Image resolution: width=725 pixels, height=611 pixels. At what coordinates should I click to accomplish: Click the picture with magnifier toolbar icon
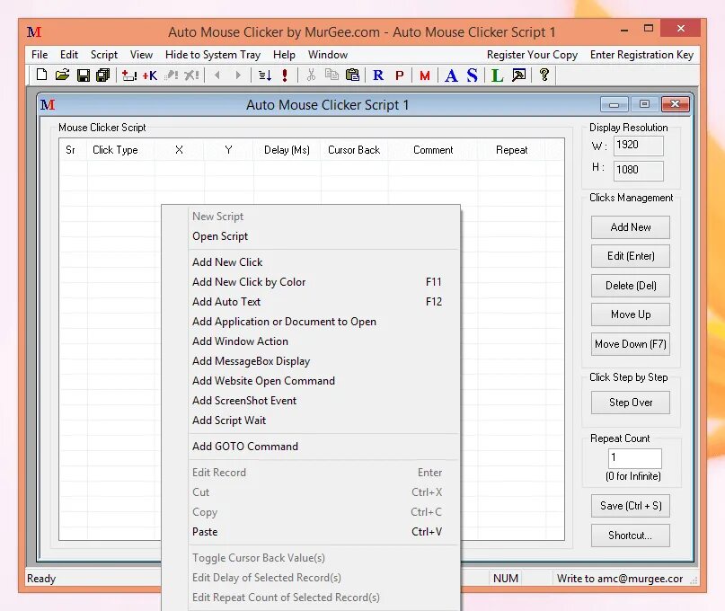pos(518,75)
